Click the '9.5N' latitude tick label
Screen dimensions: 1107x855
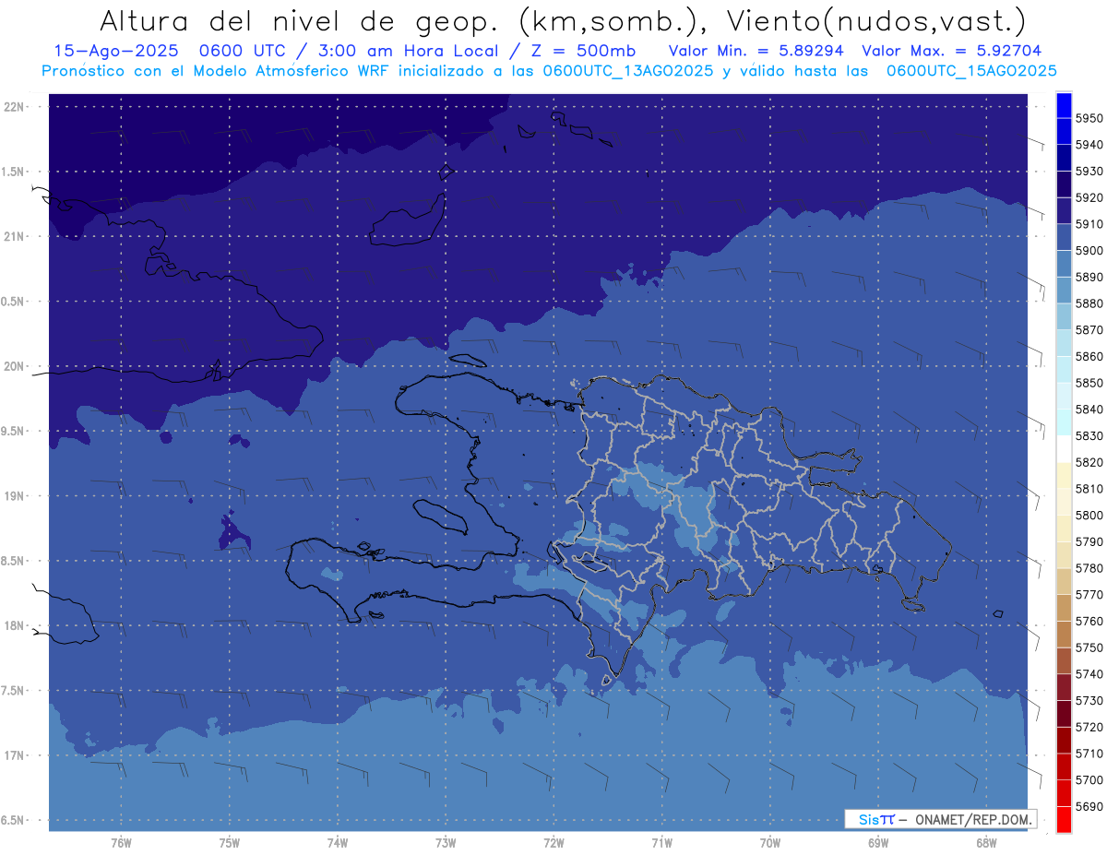pyautogui.click(x=13, y=431)
